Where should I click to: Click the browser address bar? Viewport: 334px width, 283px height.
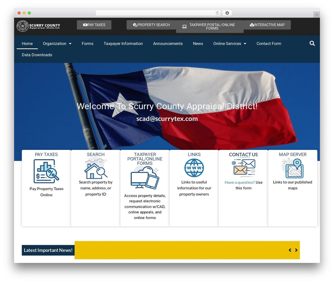point(158,13)
